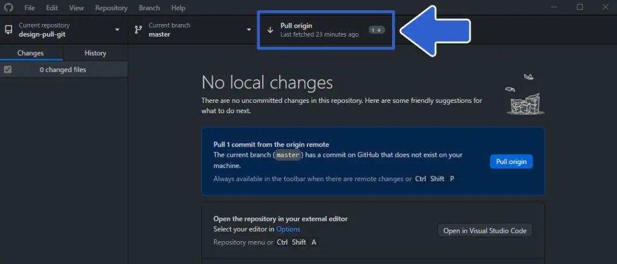617x264 pixels.
Task: Click the GitHub logo icon in title bar
Action: point(8,8)
